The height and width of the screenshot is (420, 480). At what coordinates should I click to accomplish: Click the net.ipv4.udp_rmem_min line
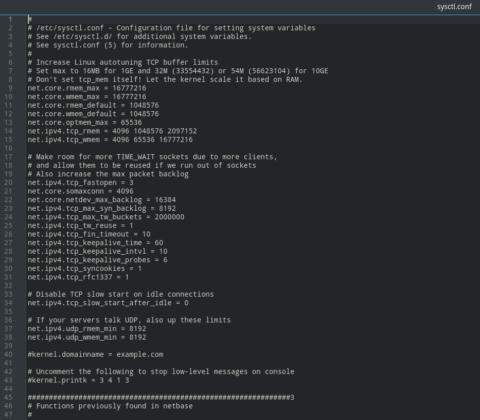pos(87,329)
